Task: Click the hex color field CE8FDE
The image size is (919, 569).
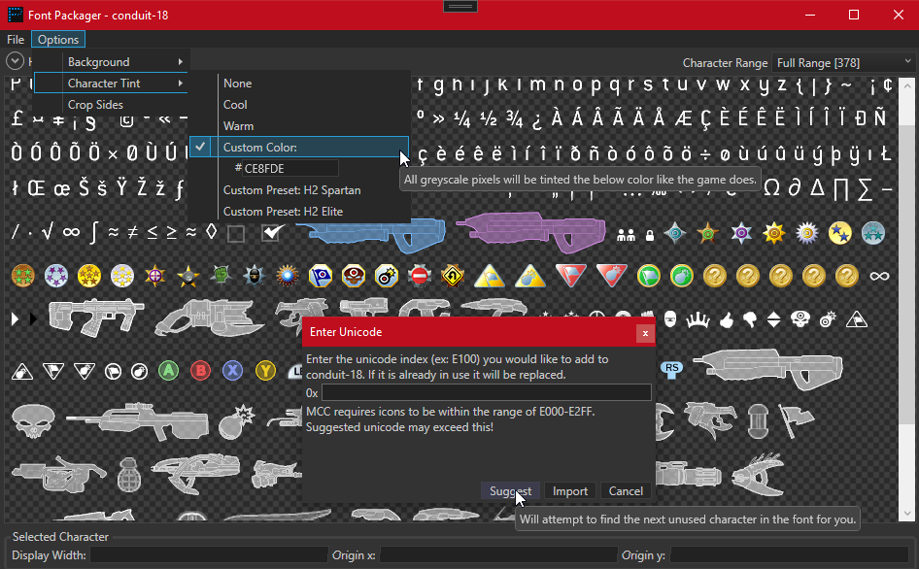Action: point(290,169)
